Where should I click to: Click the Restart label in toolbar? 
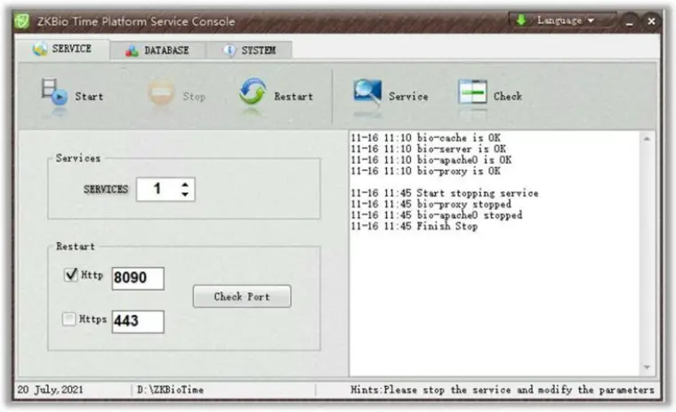pos(294,97)
